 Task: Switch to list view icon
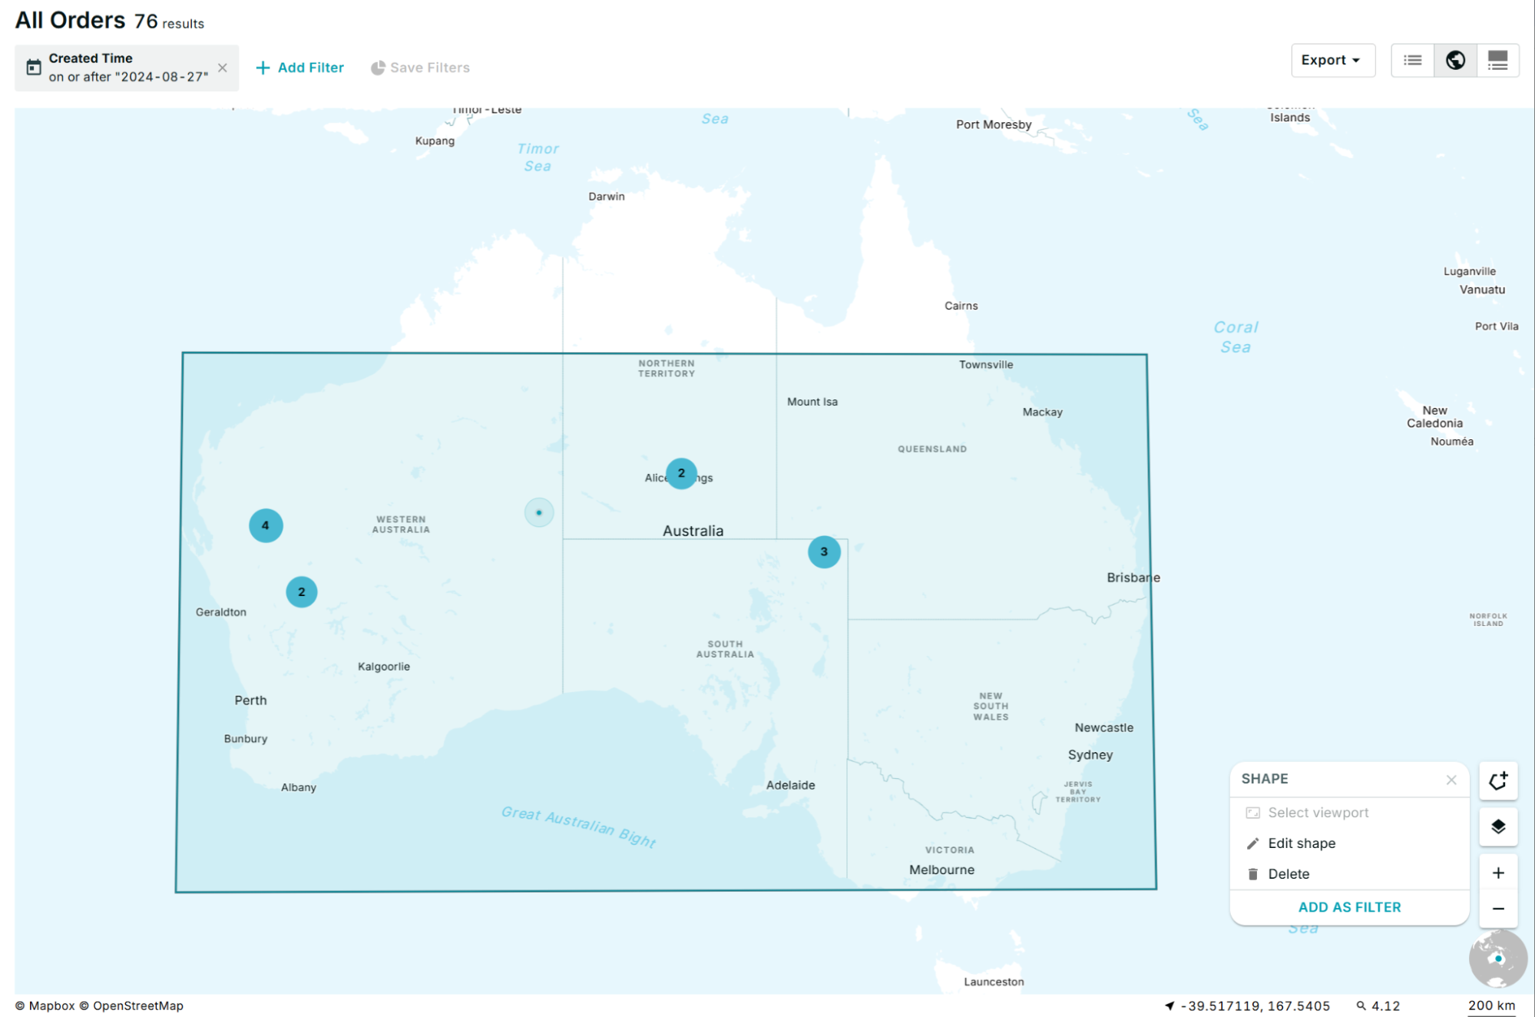click(1412, 60)
